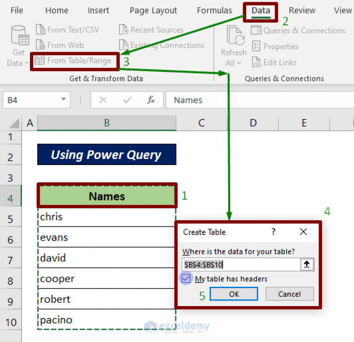Click the Refresh All icon
The image size is (354, 342).
(x=236, y=35)
